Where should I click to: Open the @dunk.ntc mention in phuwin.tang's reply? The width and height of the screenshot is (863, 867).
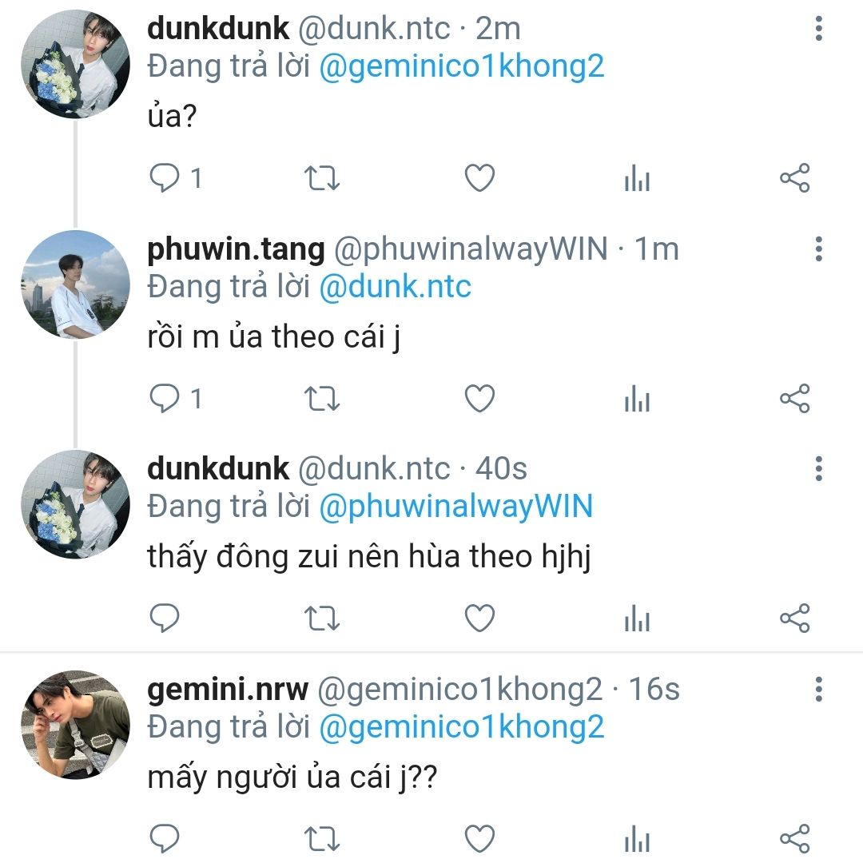[x=396, y=287]
